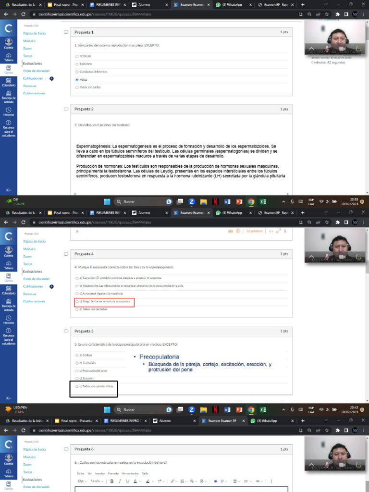Open Insertar menu in Pregunta 6 editor
Screen dimensions: 369x492
pyautogui.click(x=100, y=473)
